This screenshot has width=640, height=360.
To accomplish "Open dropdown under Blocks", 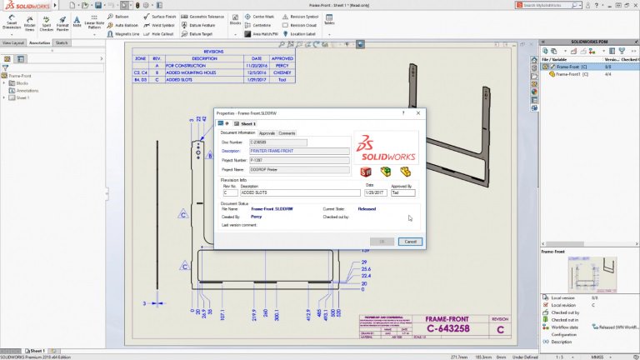I will pyautogui.click(x=235, y=35).
